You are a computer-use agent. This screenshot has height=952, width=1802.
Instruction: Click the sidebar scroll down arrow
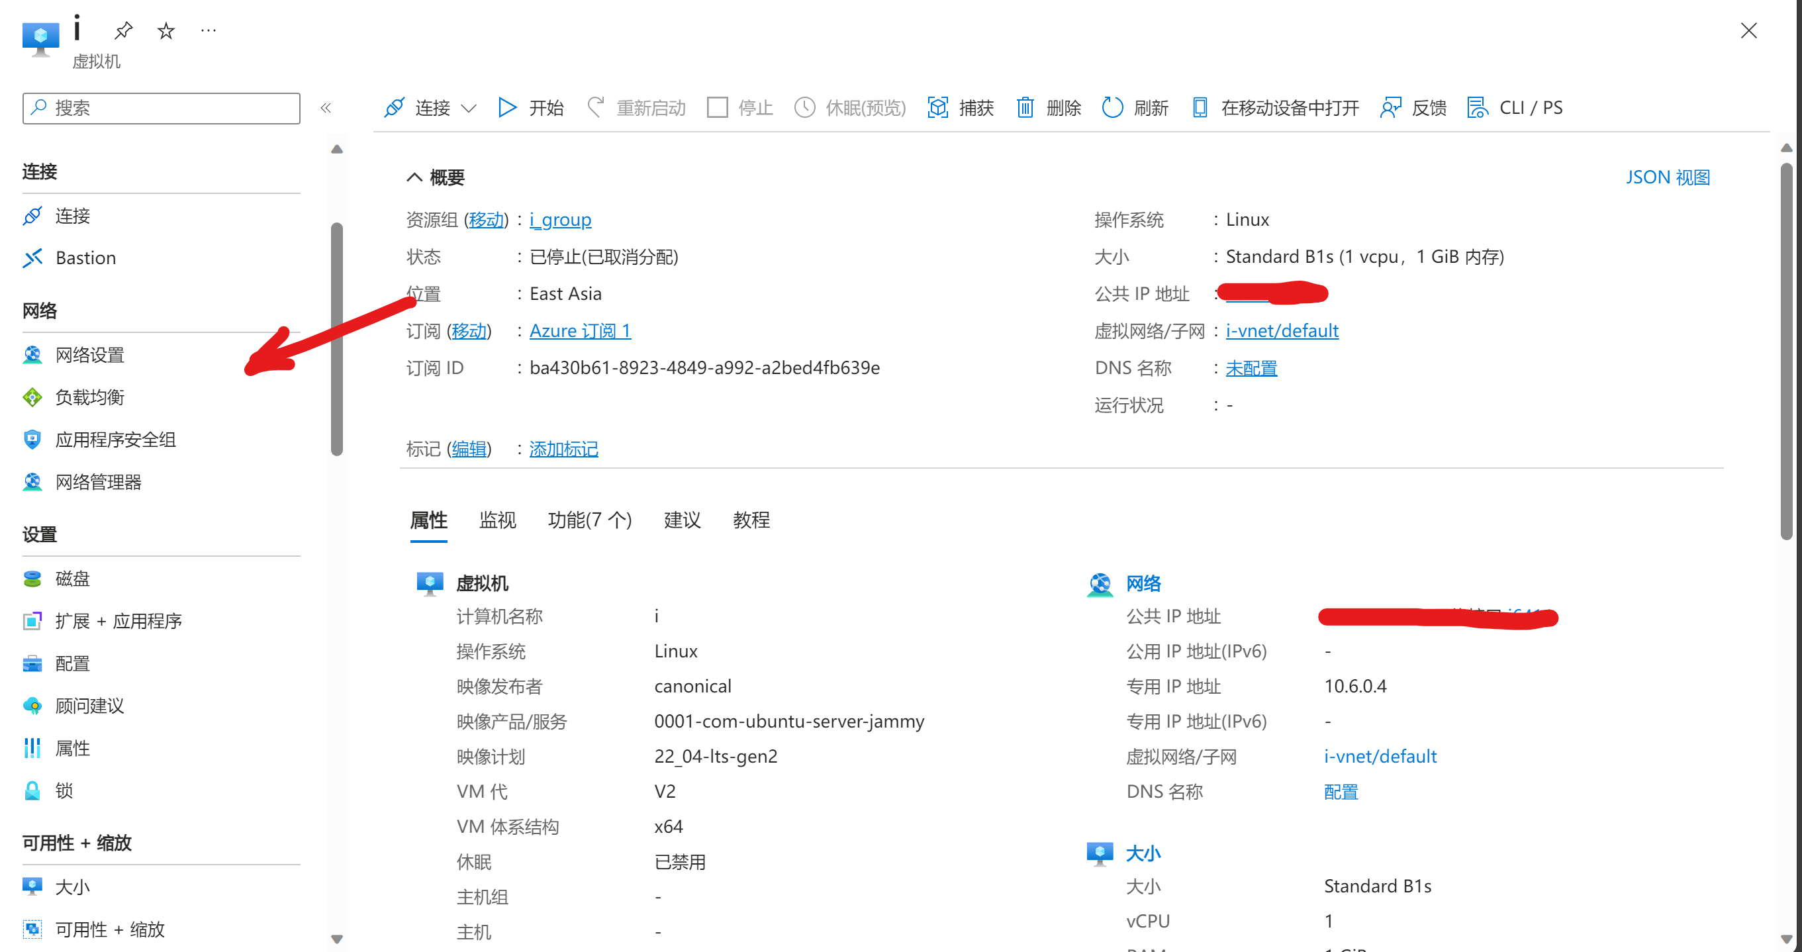coord(336,939)
